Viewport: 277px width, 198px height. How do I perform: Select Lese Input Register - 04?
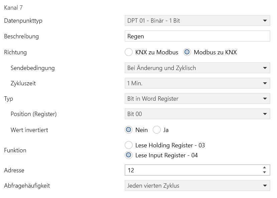pyautogui.click(x=129, y=155)
